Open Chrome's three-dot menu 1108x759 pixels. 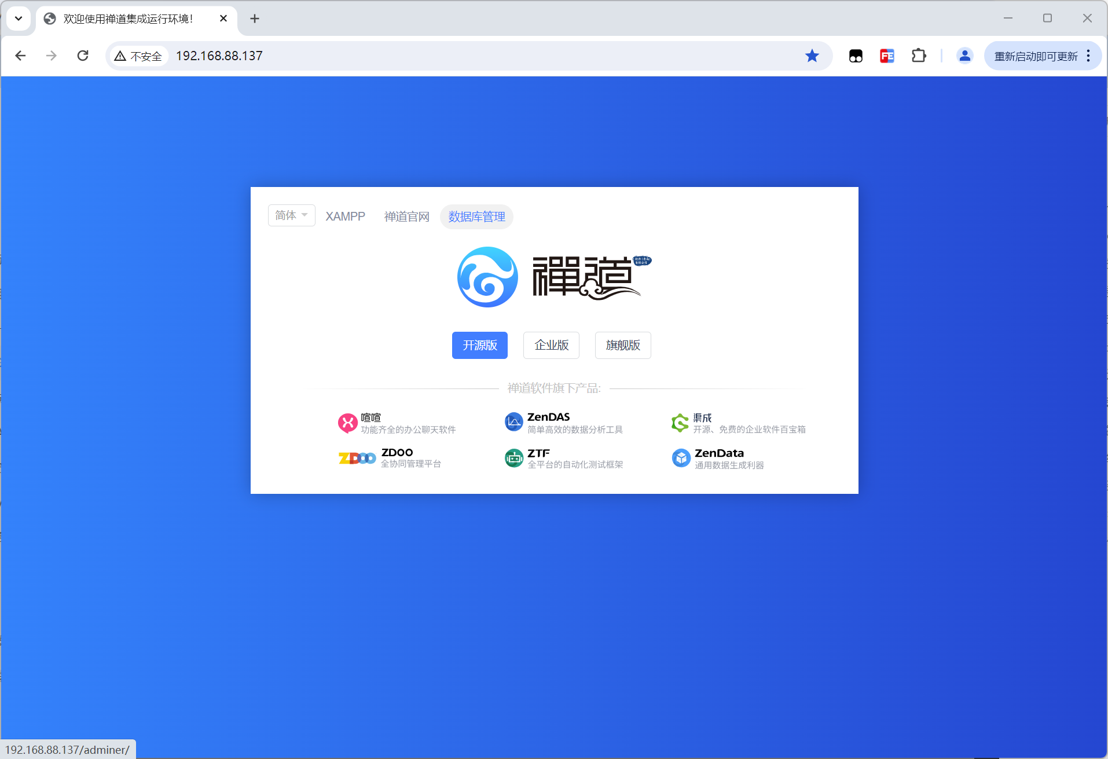pos(1088,56)
